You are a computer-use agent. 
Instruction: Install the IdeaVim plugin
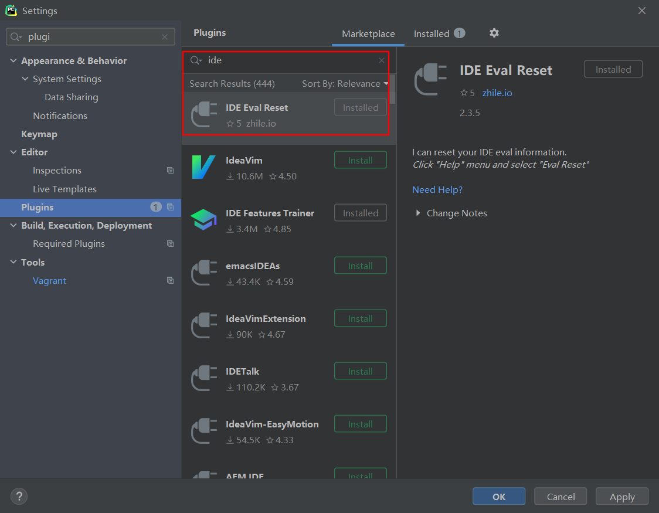tap(360, 160)
